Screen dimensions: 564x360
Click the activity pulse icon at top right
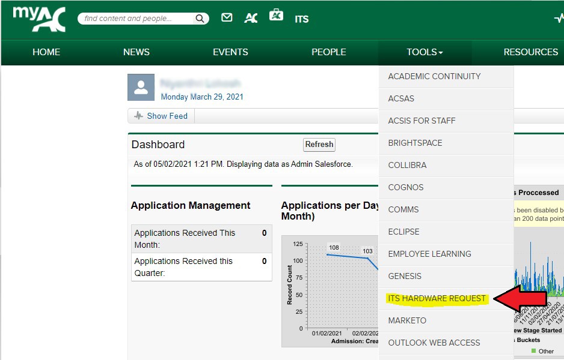point(559,18)
